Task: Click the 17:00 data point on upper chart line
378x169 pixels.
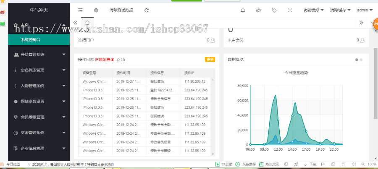Action: coord(306,131)
